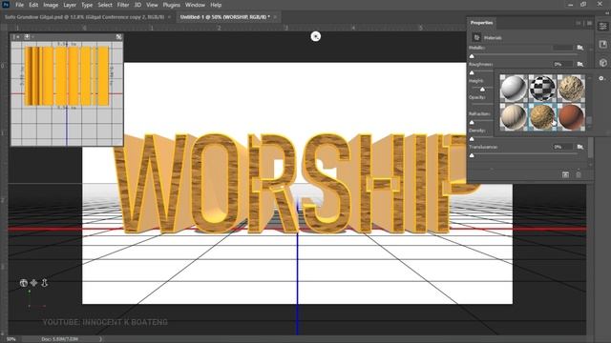The image size is (611, 343).
Task: Open the Roughness texture folder icon
Action: [x=580, y=64]
